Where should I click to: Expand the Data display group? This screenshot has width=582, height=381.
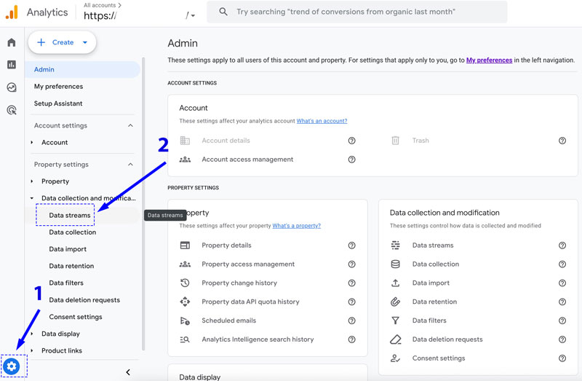coord(32,334)
